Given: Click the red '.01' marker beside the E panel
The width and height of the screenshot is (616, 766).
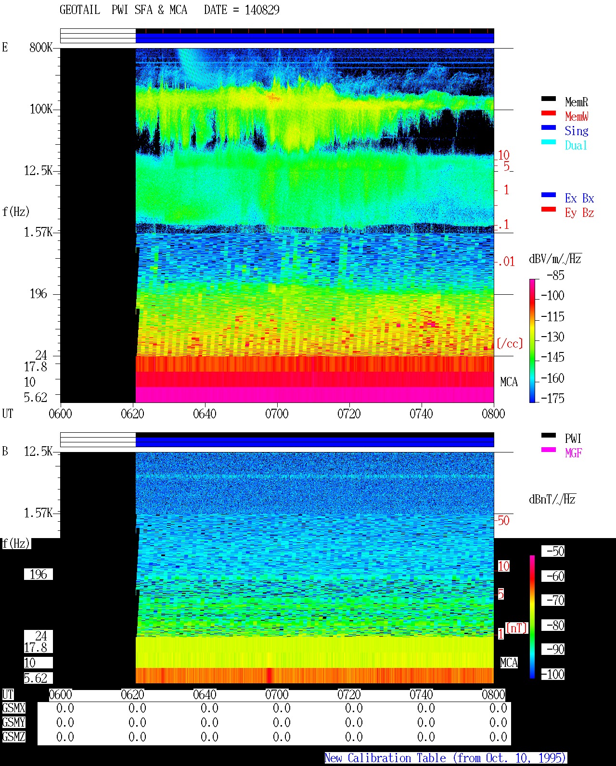Looking at the screenshot, I should click(x=506, y=262).
